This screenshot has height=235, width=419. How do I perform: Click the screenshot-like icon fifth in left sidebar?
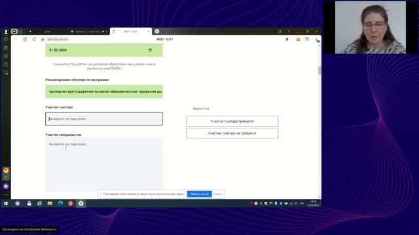6,72
